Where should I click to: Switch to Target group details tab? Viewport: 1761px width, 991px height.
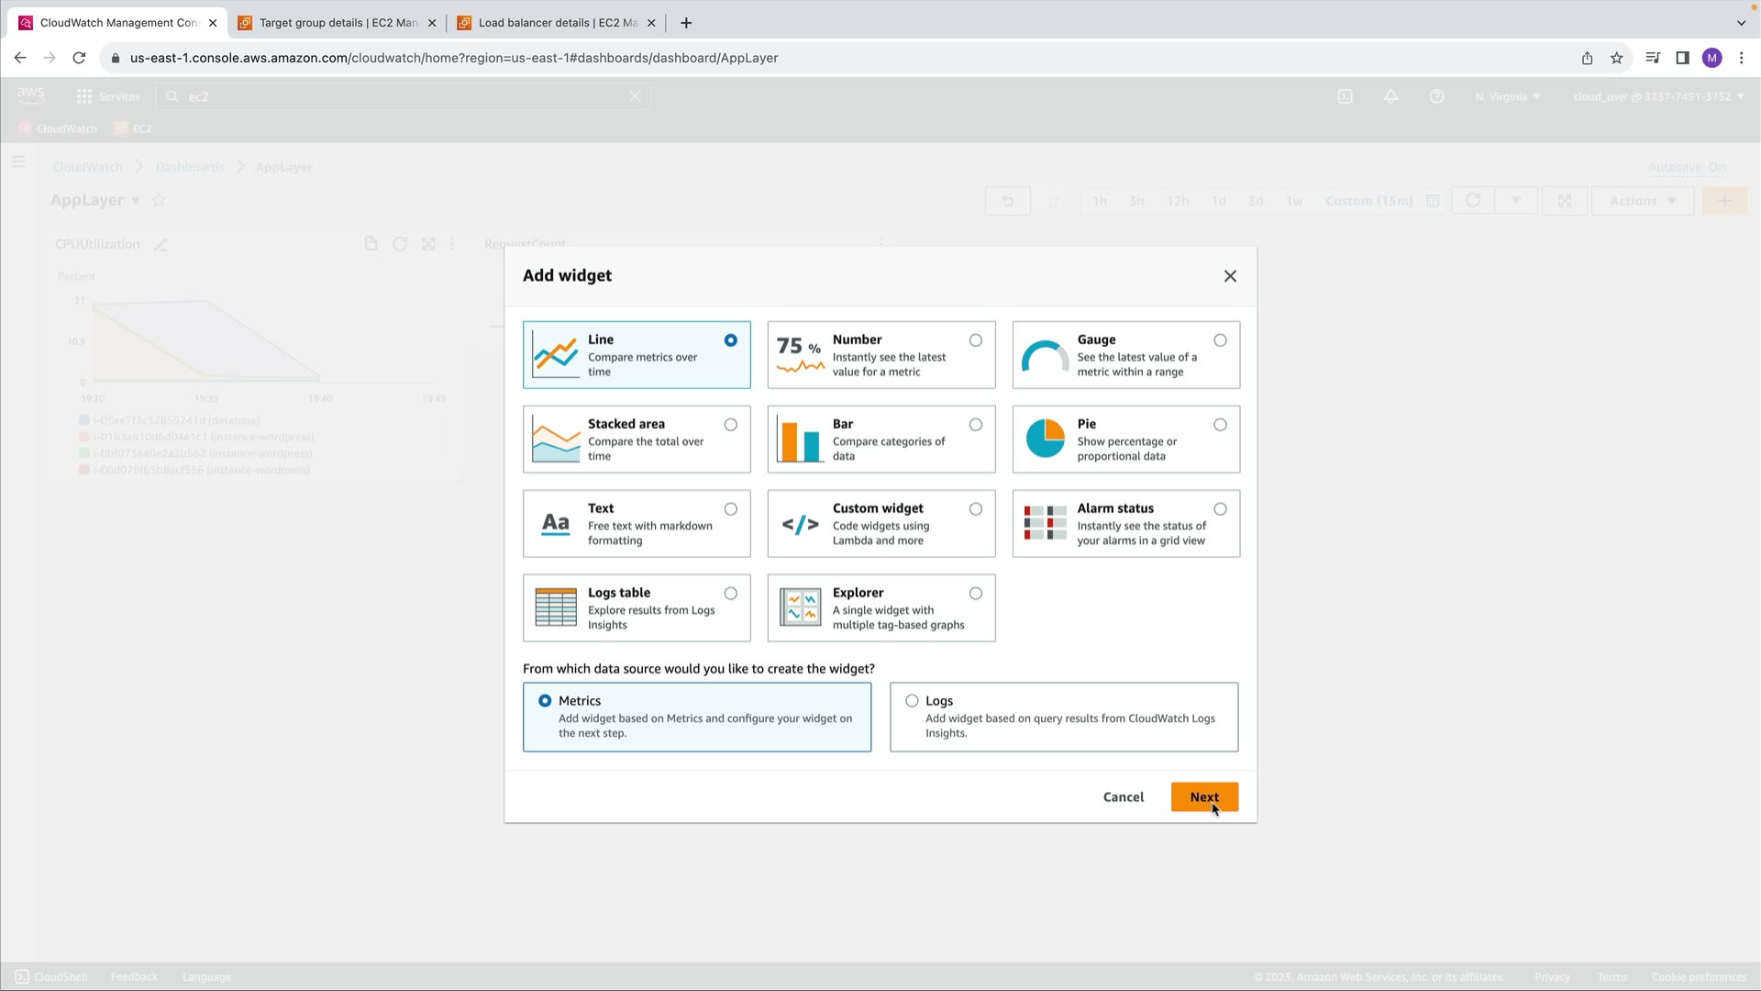[x=337, y=23]
